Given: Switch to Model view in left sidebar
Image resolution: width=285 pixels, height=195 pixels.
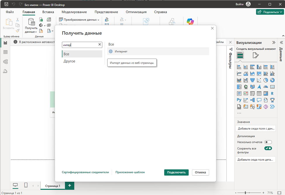Looking at the screenshot, I should coord(6,62).
